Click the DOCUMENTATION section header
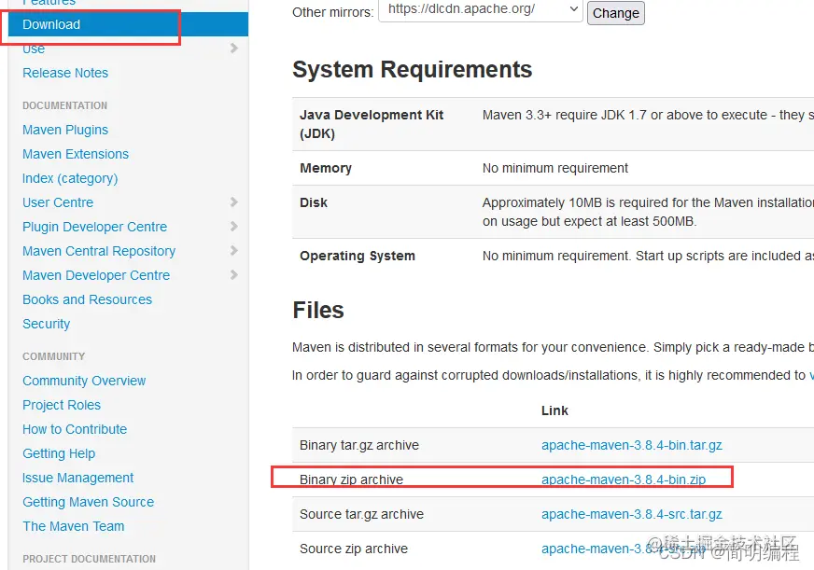This screenshot has height=570, width=814. tap(65, 105)
